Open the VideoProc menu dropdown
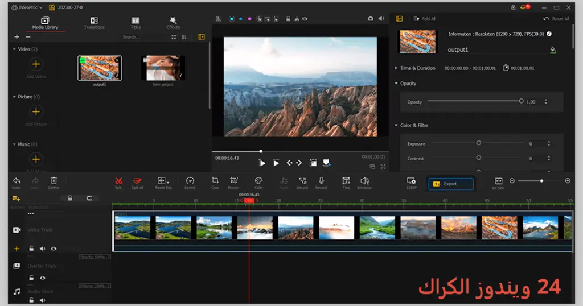 pos(27,7)
